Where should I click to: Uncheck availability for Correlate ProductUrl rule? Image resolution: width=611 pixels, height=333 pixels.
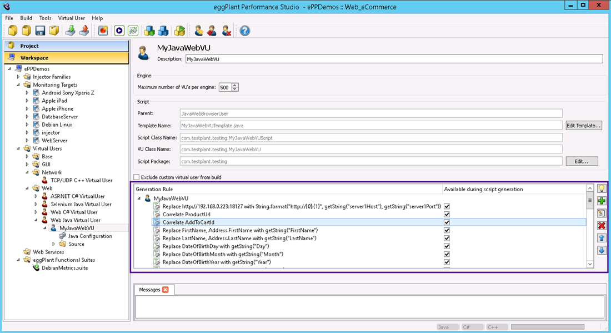click(x=447, y=214)
